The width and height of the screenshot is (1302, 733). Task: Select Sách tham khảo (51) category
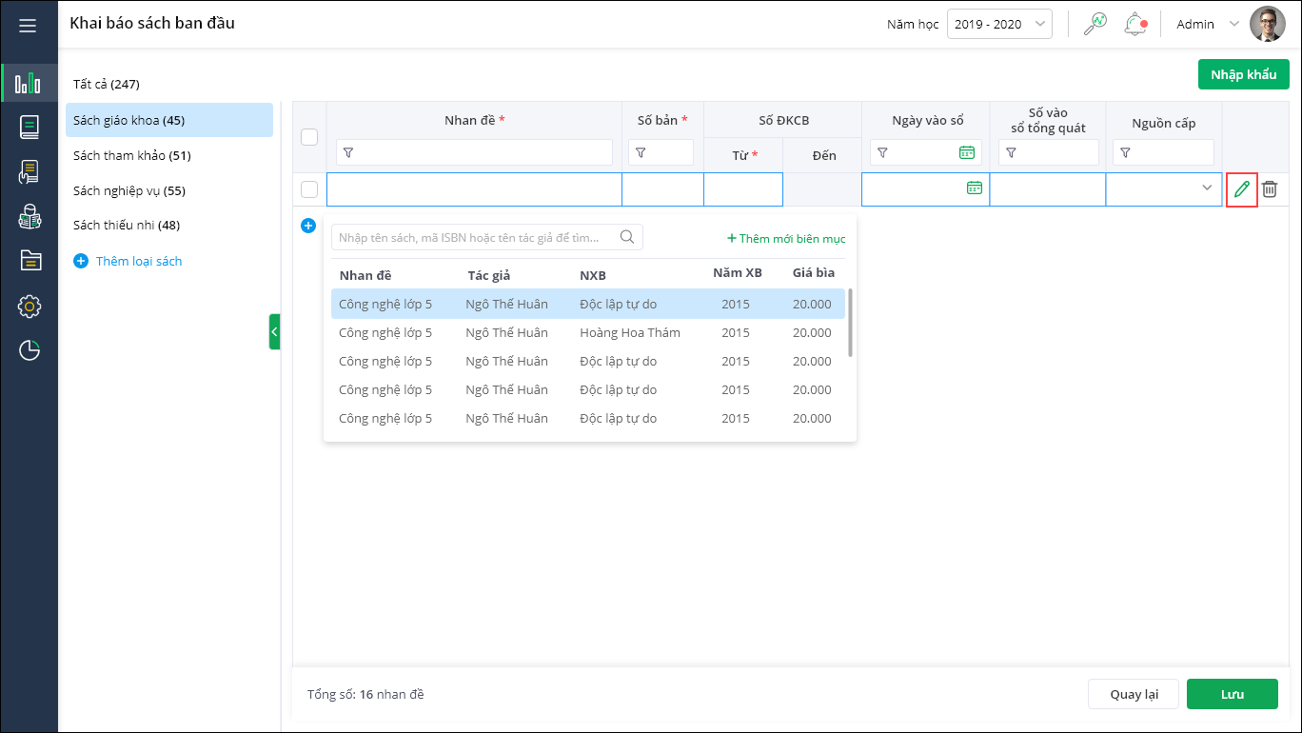pyautogui.click(x=132, y=155)
